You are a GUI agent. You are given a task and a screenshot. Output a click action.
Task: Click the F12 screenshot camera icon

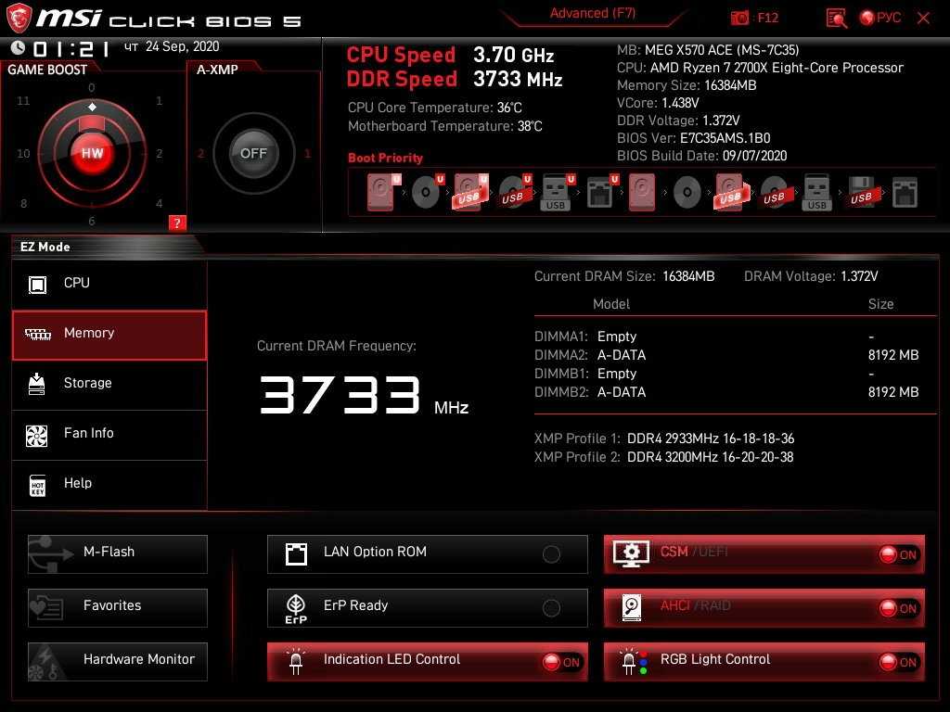point(739,18)
